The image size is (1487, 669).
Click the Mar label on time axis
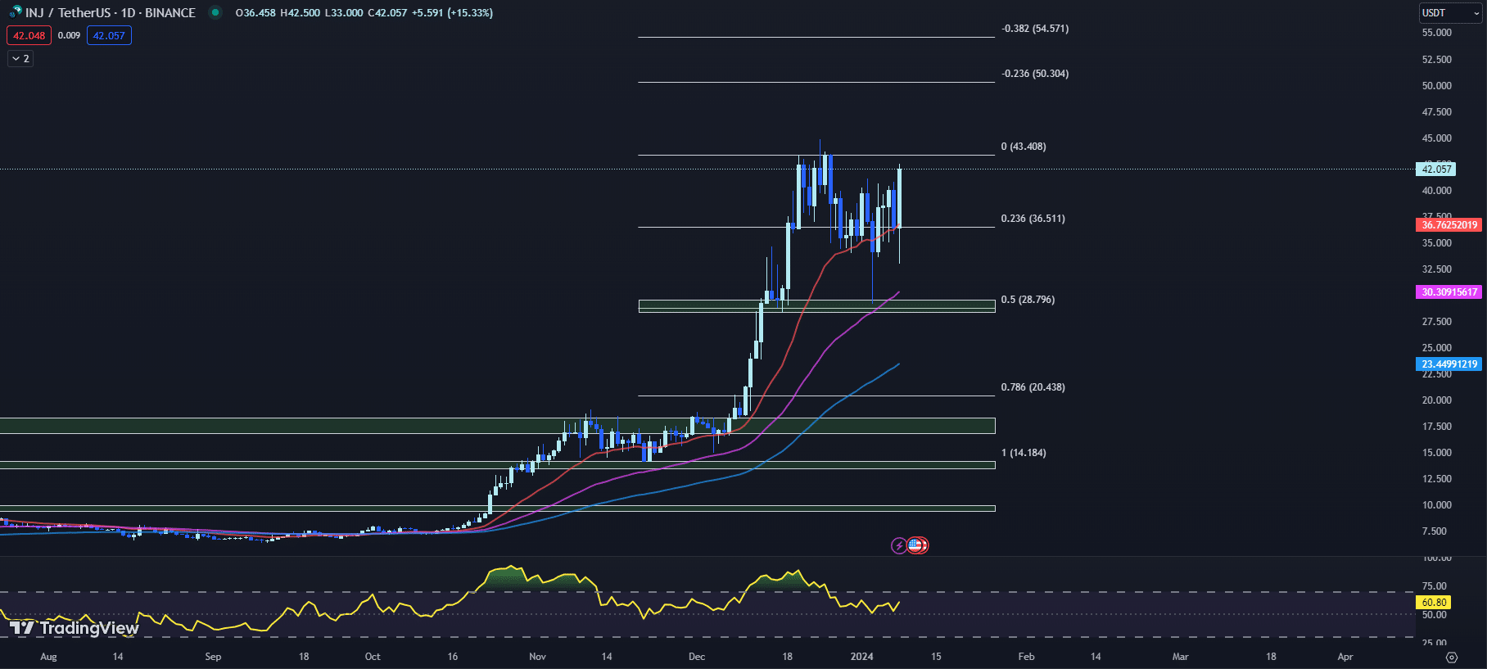tap(1180, 657)
